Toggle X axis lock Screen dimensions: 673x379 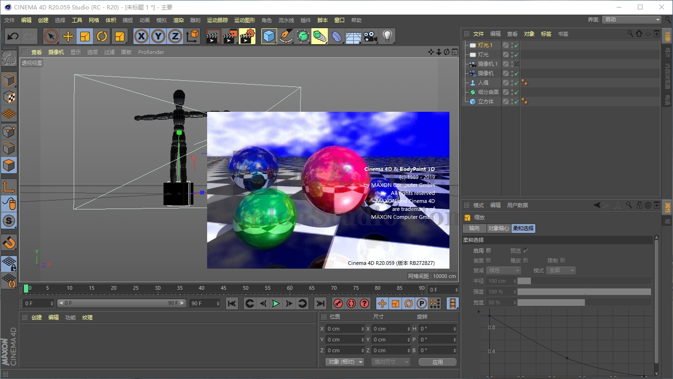pos(141,36)
